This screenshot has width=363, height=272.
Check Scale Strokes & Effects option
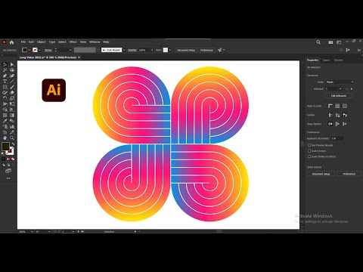[309, 156]
